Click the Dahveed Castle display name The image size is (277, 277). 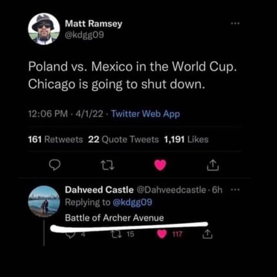99,190
